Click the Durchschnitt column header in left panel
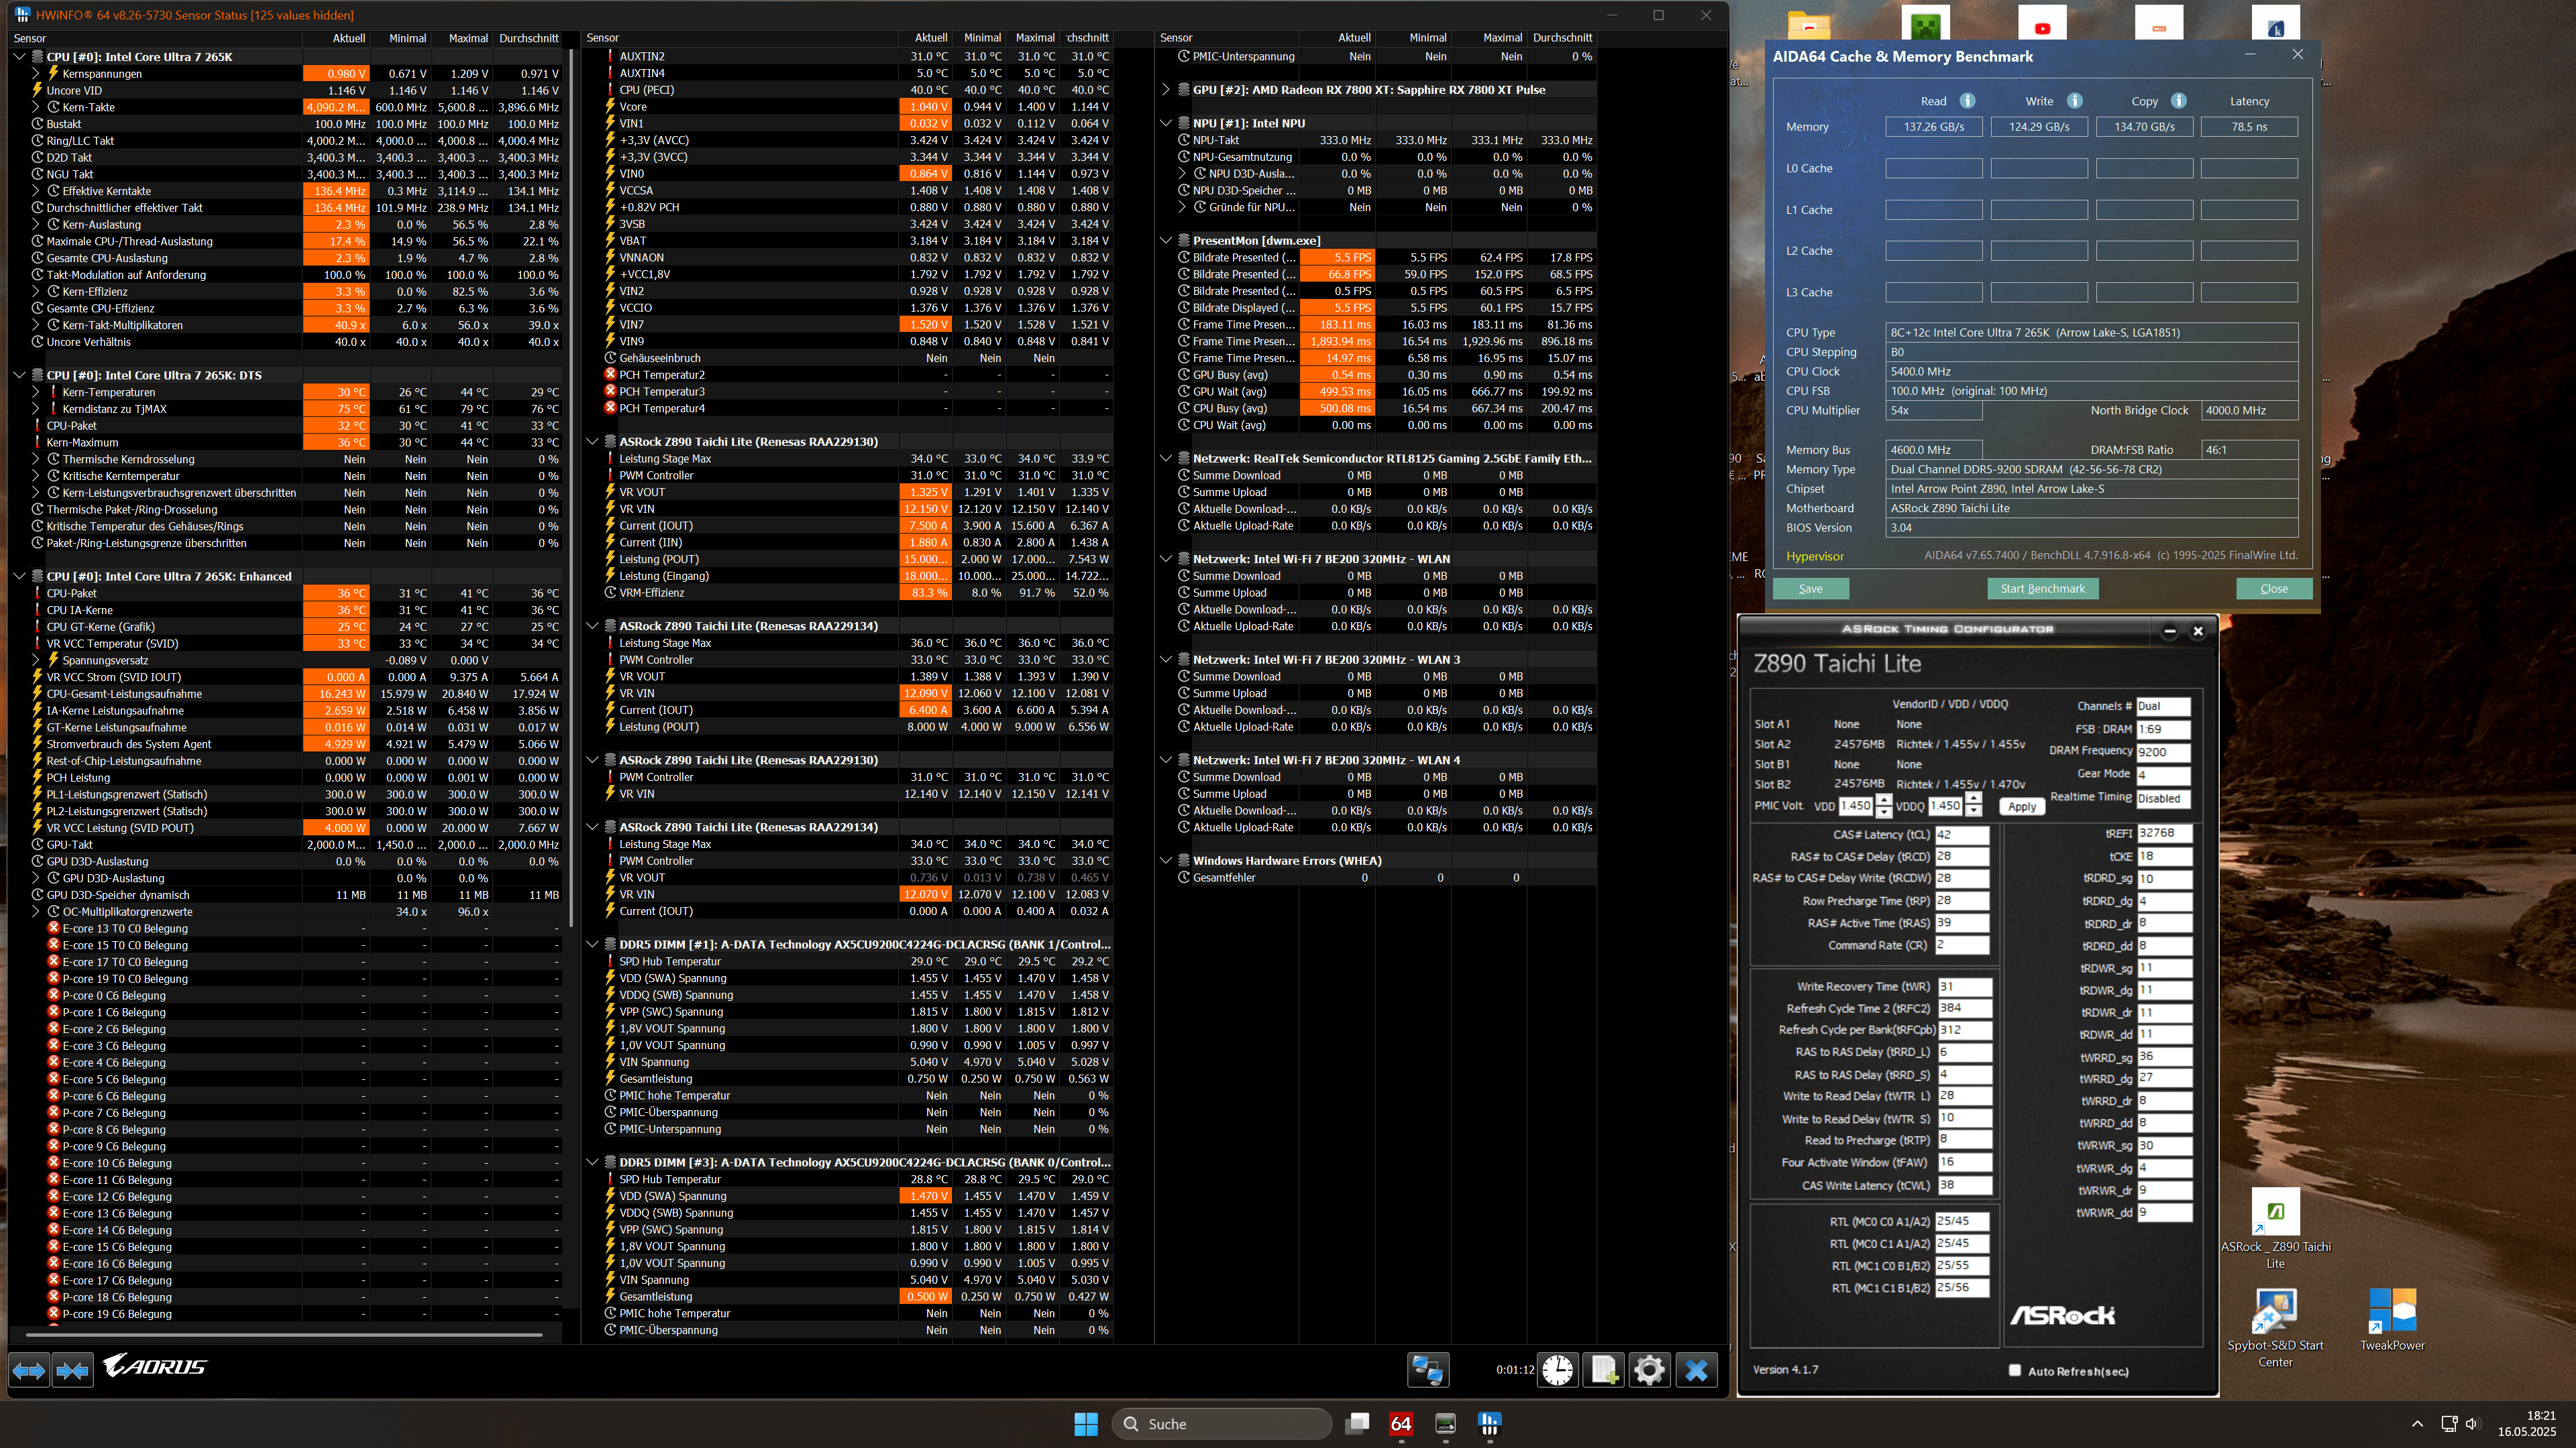Viewport: 2576px width, 1448px height. point(528,38)
